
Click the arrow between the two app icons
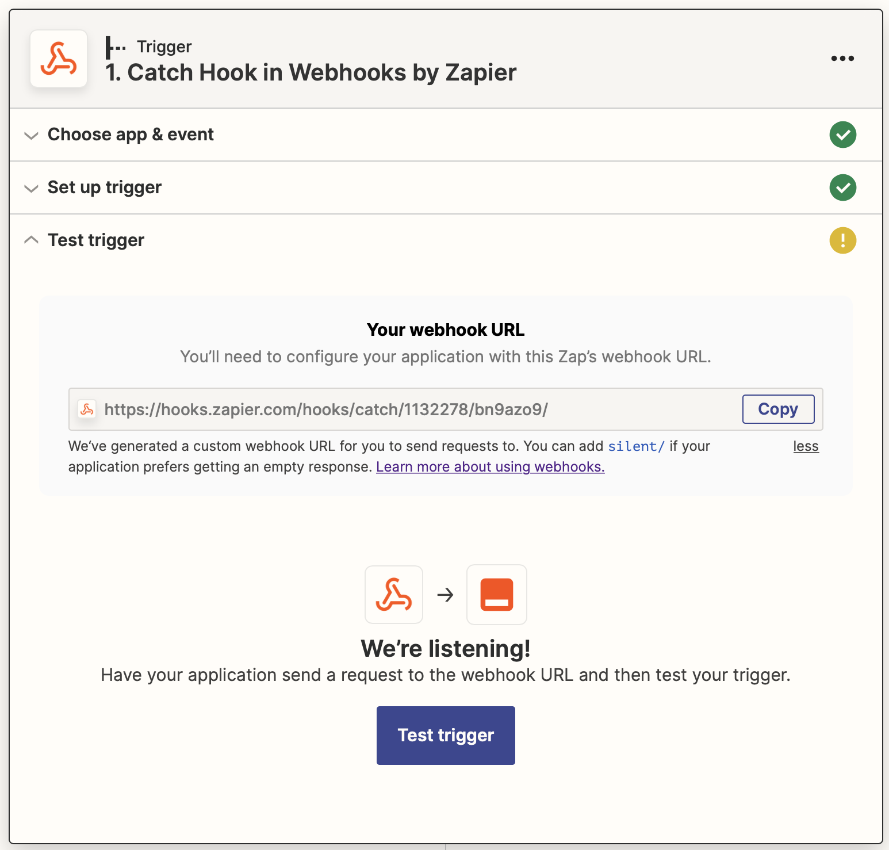[x=445, y=595]
